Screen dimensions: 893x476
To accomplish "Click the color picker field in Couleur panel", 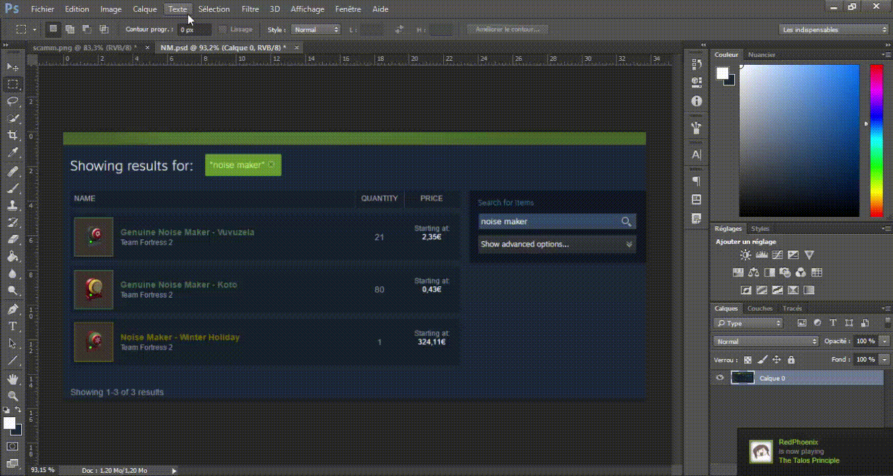I will tap(798, 140).
